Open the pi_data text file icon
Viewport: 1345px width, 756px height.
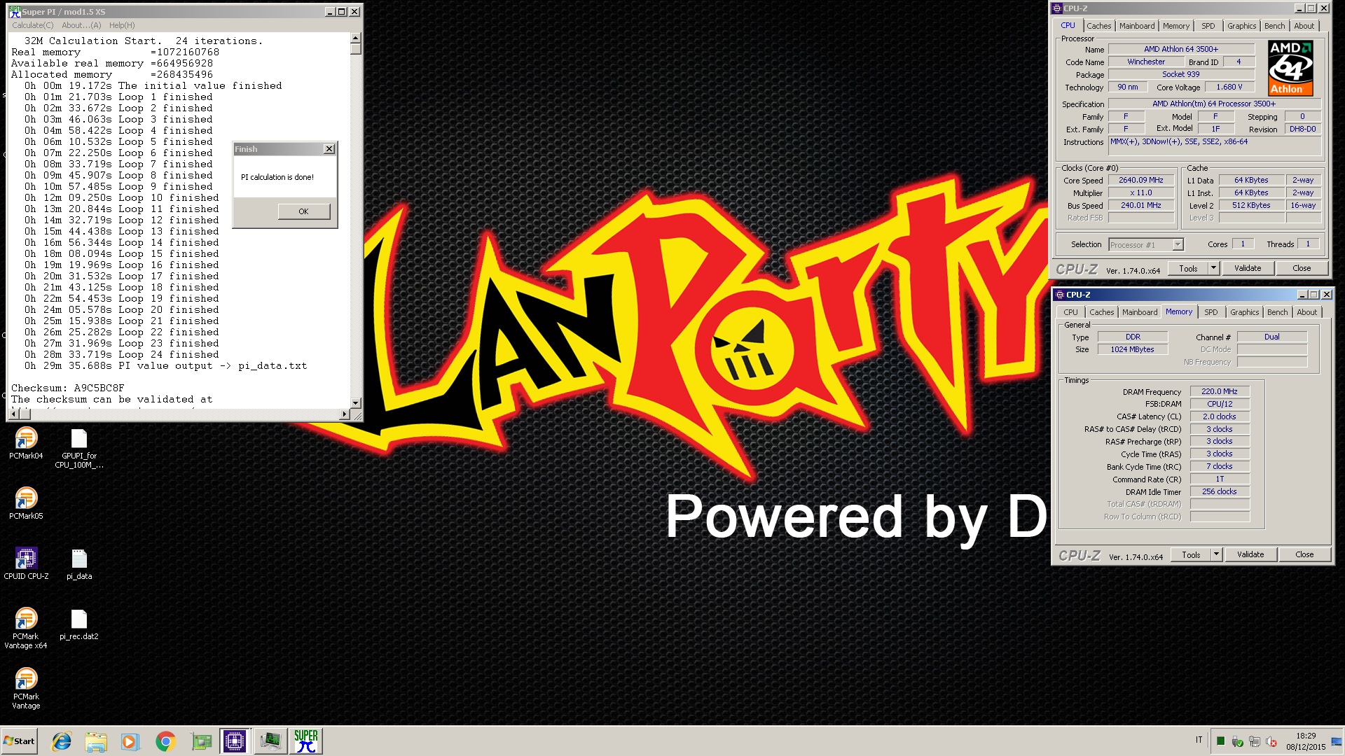click(x=79, y=563)
